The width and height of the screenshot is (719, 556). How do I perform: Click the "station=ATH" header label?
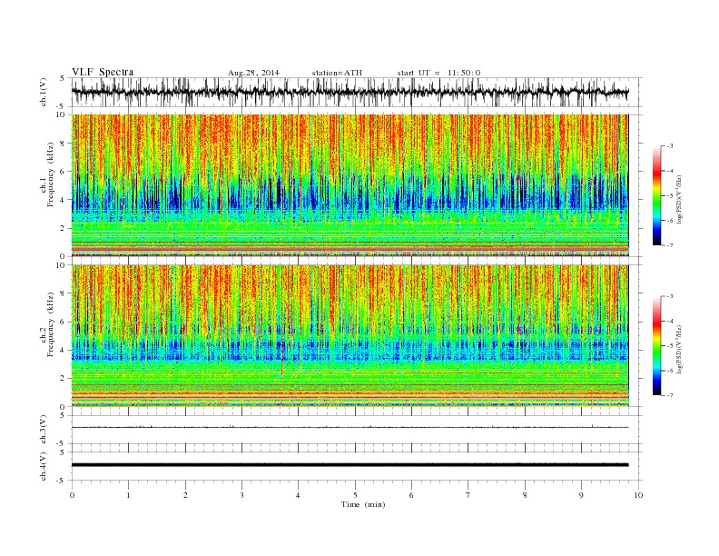[337, 73]
